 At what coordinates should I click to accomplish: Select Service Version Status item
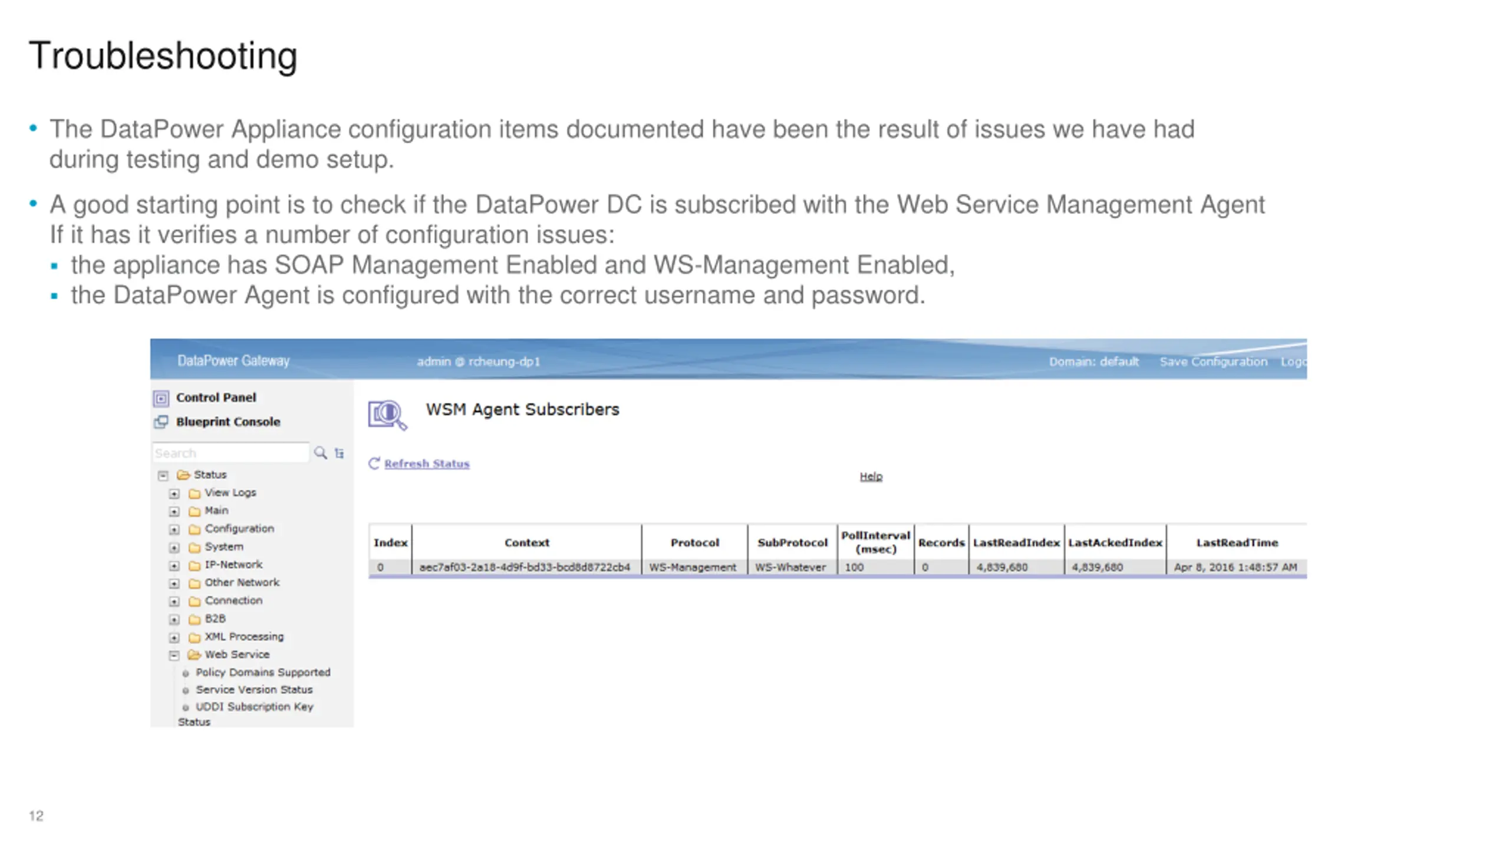point(254,690)
